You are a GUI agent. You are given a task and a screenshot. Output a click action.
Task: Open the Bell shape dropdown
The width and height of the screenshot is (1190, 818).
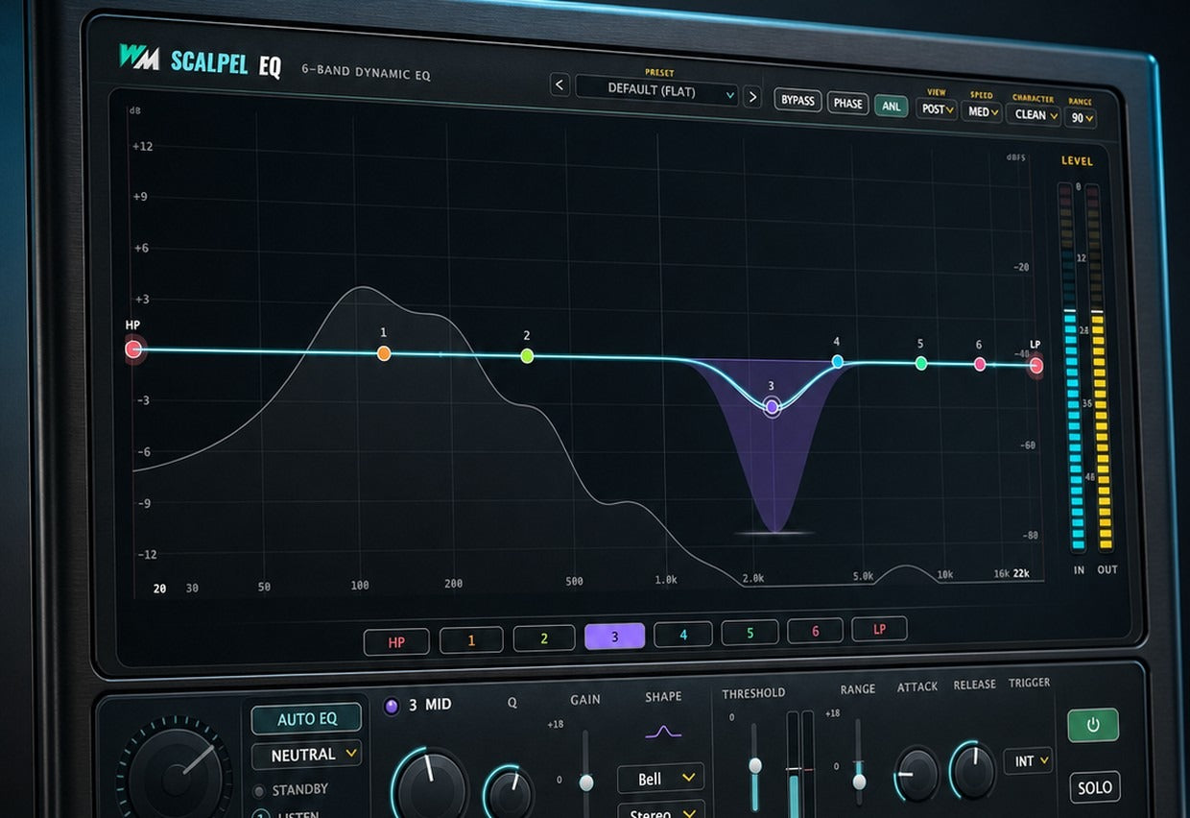[x=660, y=778]
